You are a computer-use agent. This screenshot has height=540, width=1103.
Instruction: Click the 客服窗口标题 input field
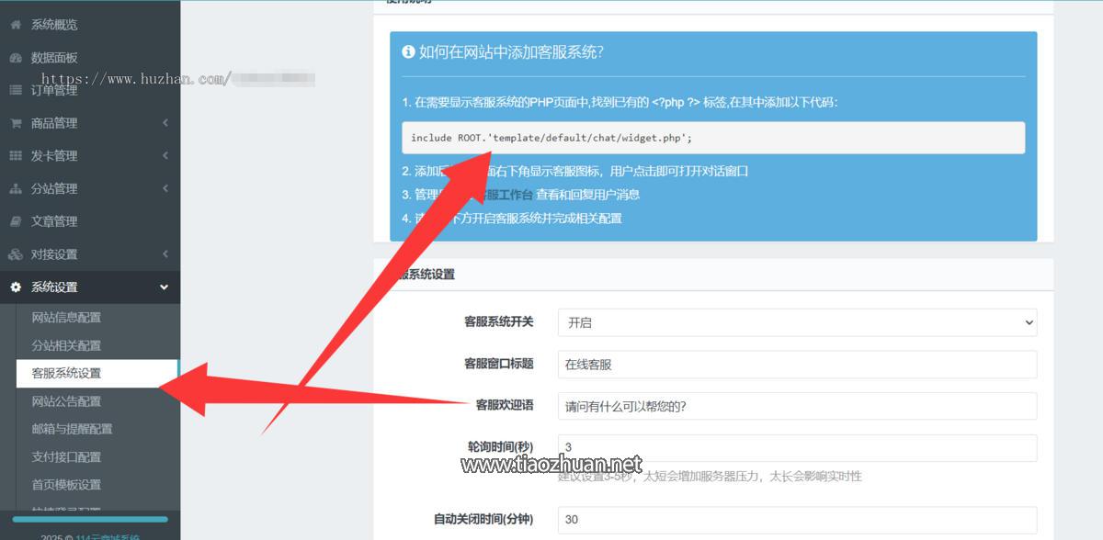point(796,365)
